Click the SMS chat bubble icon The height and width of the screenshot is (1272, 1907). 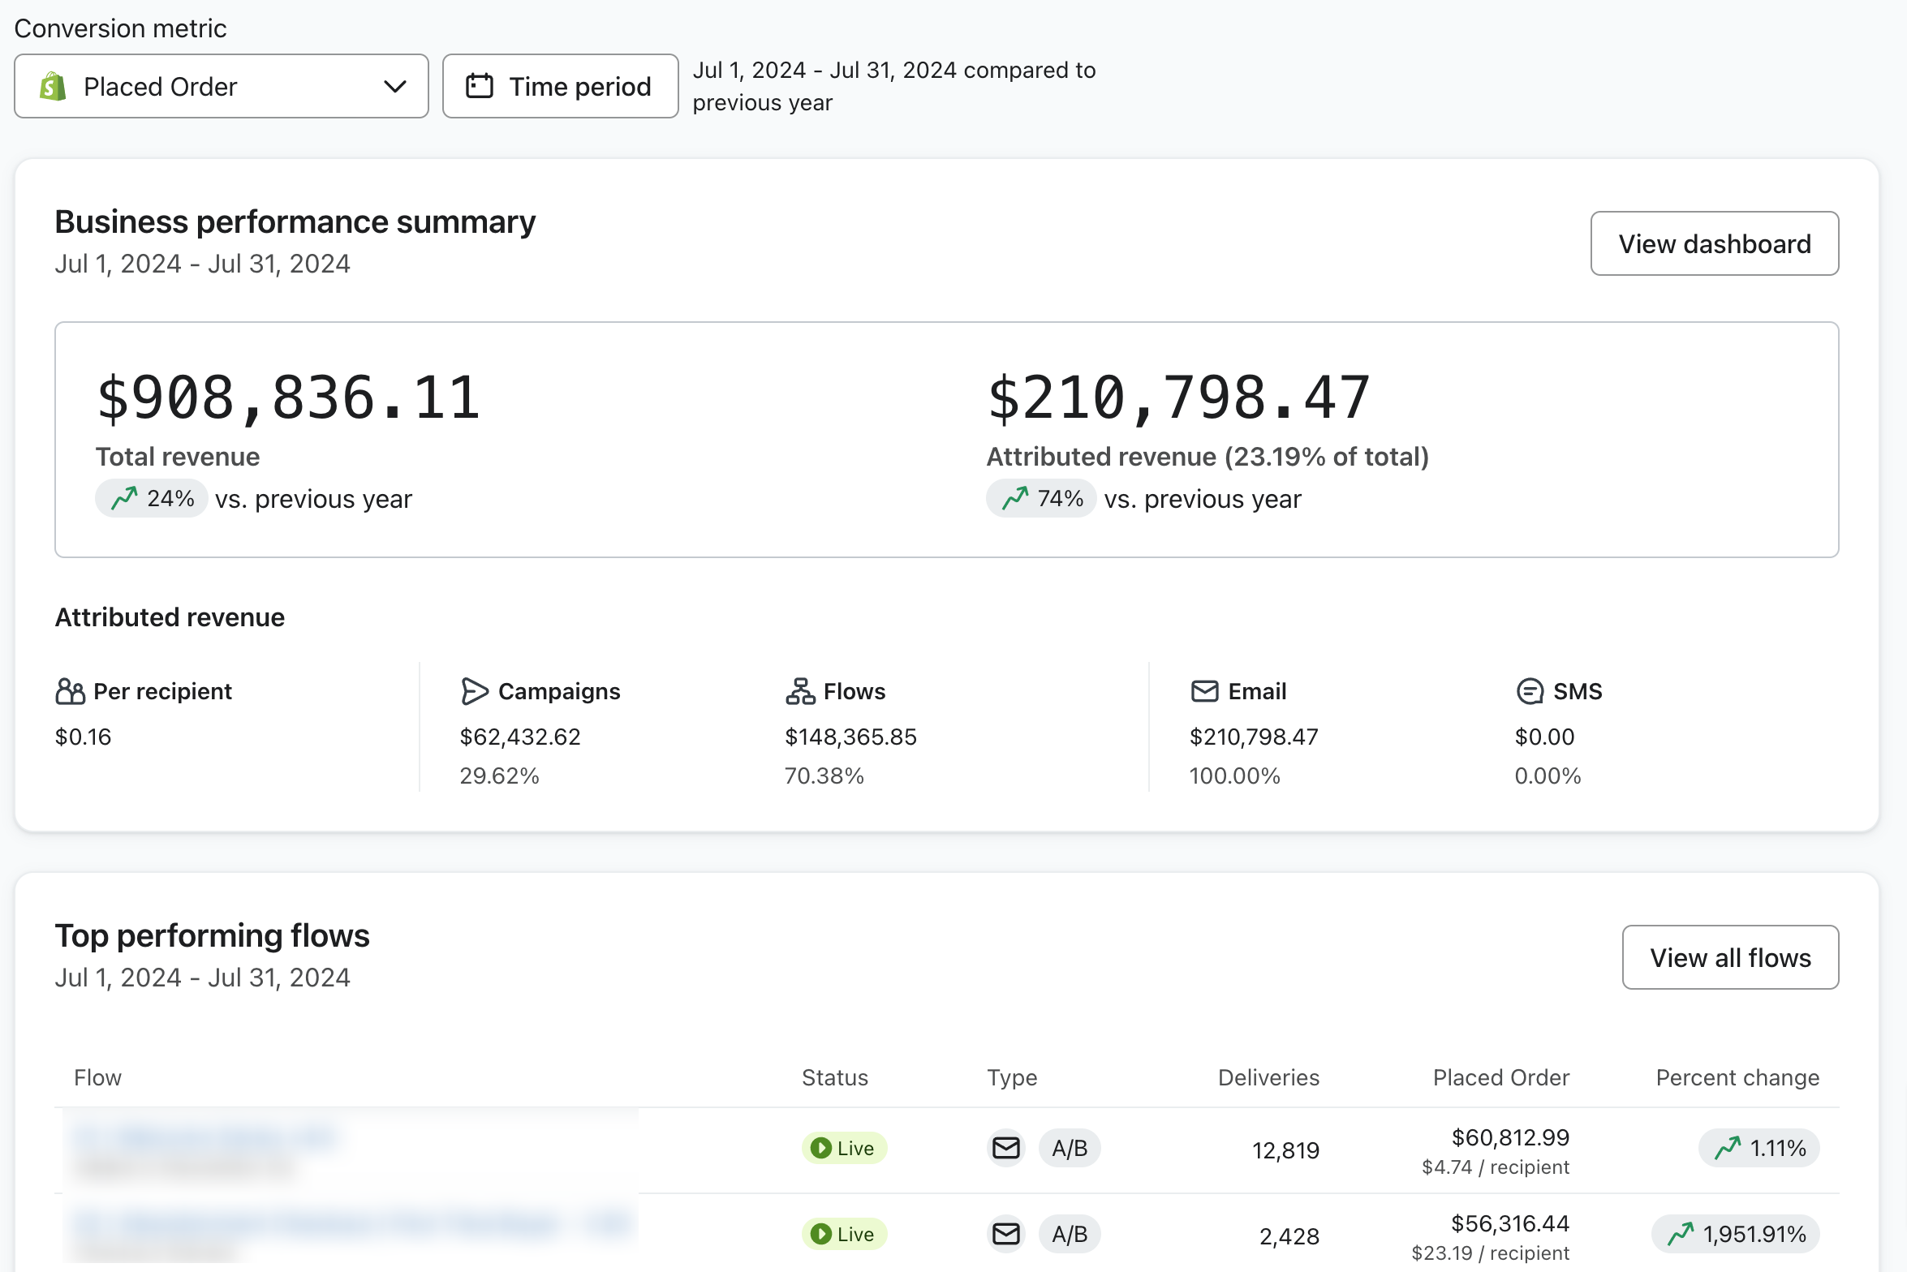coord(1530,691)
